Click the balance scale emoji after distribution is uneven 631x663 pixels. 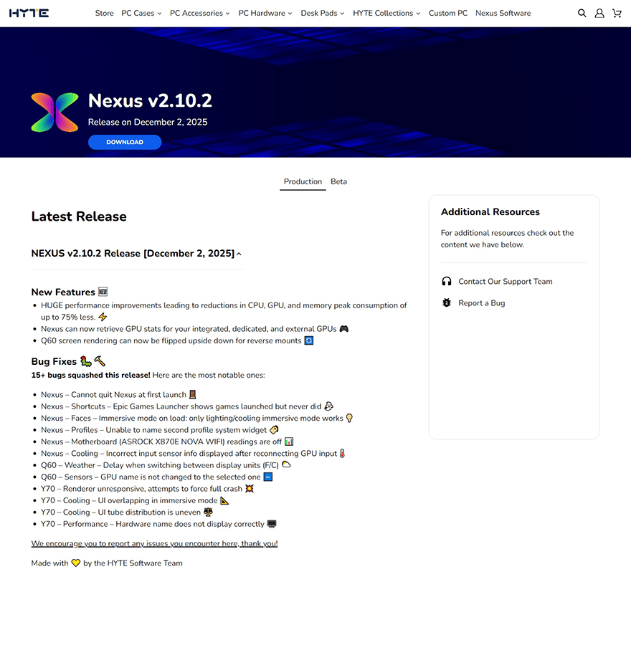coord(208,512)
